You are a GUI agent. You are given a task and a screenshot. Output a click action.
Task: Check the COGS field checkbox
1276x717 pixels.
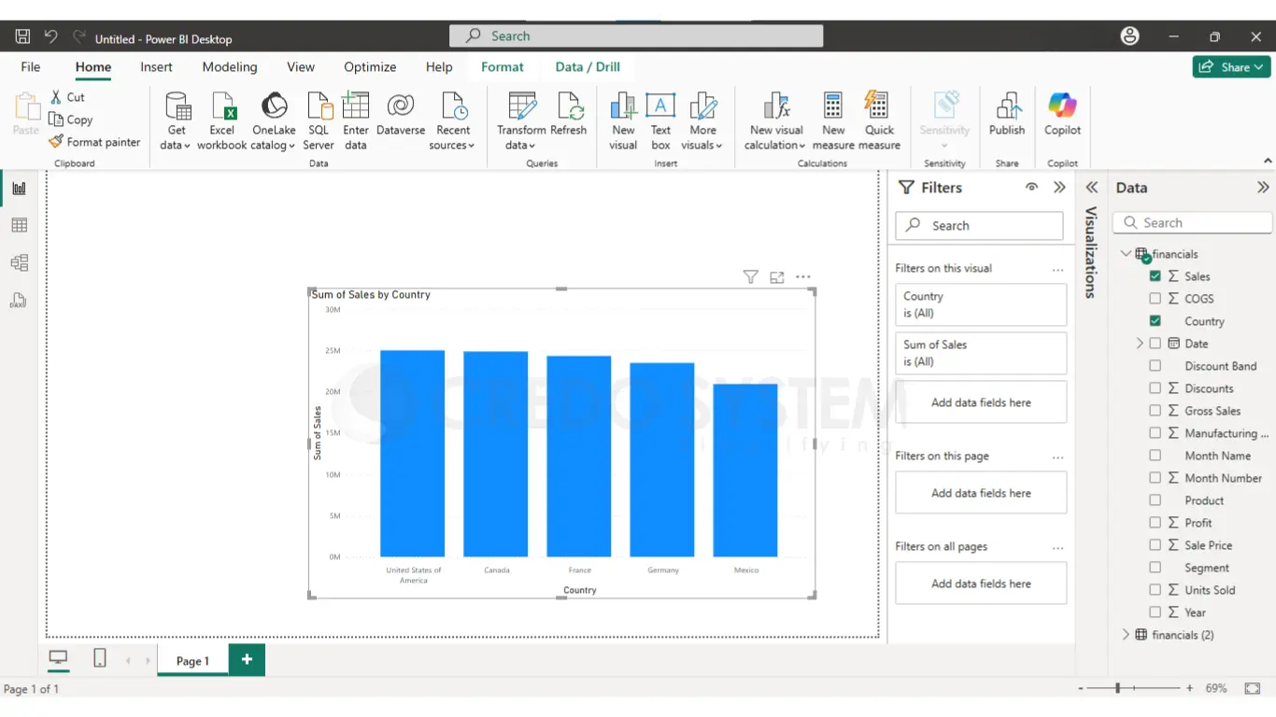[x=1155, y=299]
